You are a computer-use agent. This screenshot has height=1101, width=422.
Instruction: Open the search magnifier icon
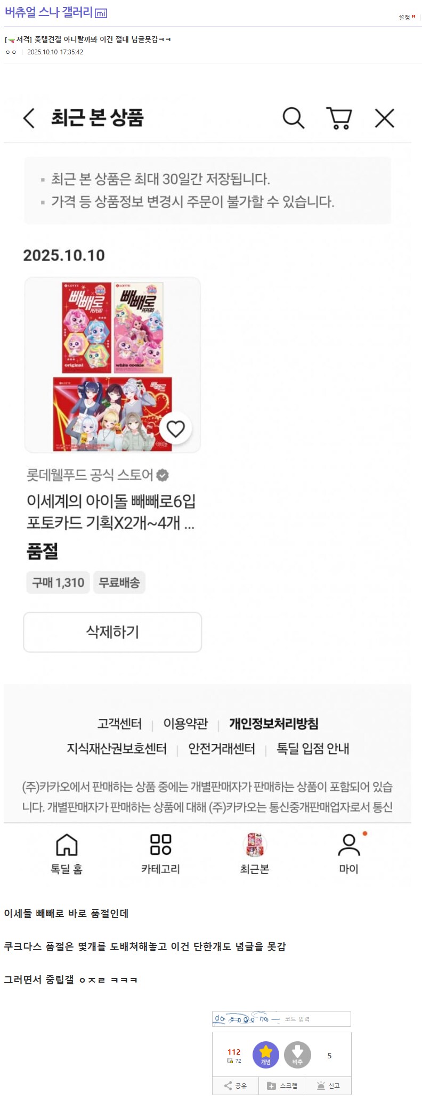293,118
